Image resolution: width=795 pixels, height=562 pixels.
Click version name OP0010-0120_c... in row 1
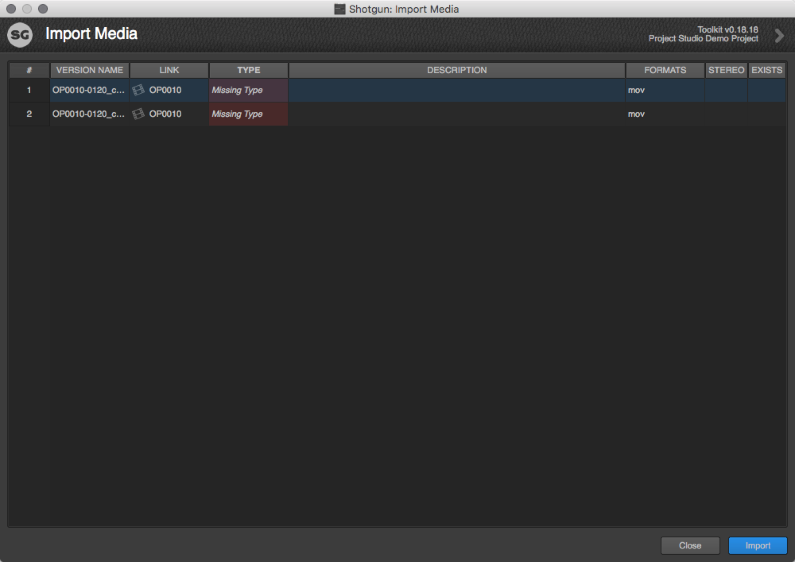coord(88,90)
